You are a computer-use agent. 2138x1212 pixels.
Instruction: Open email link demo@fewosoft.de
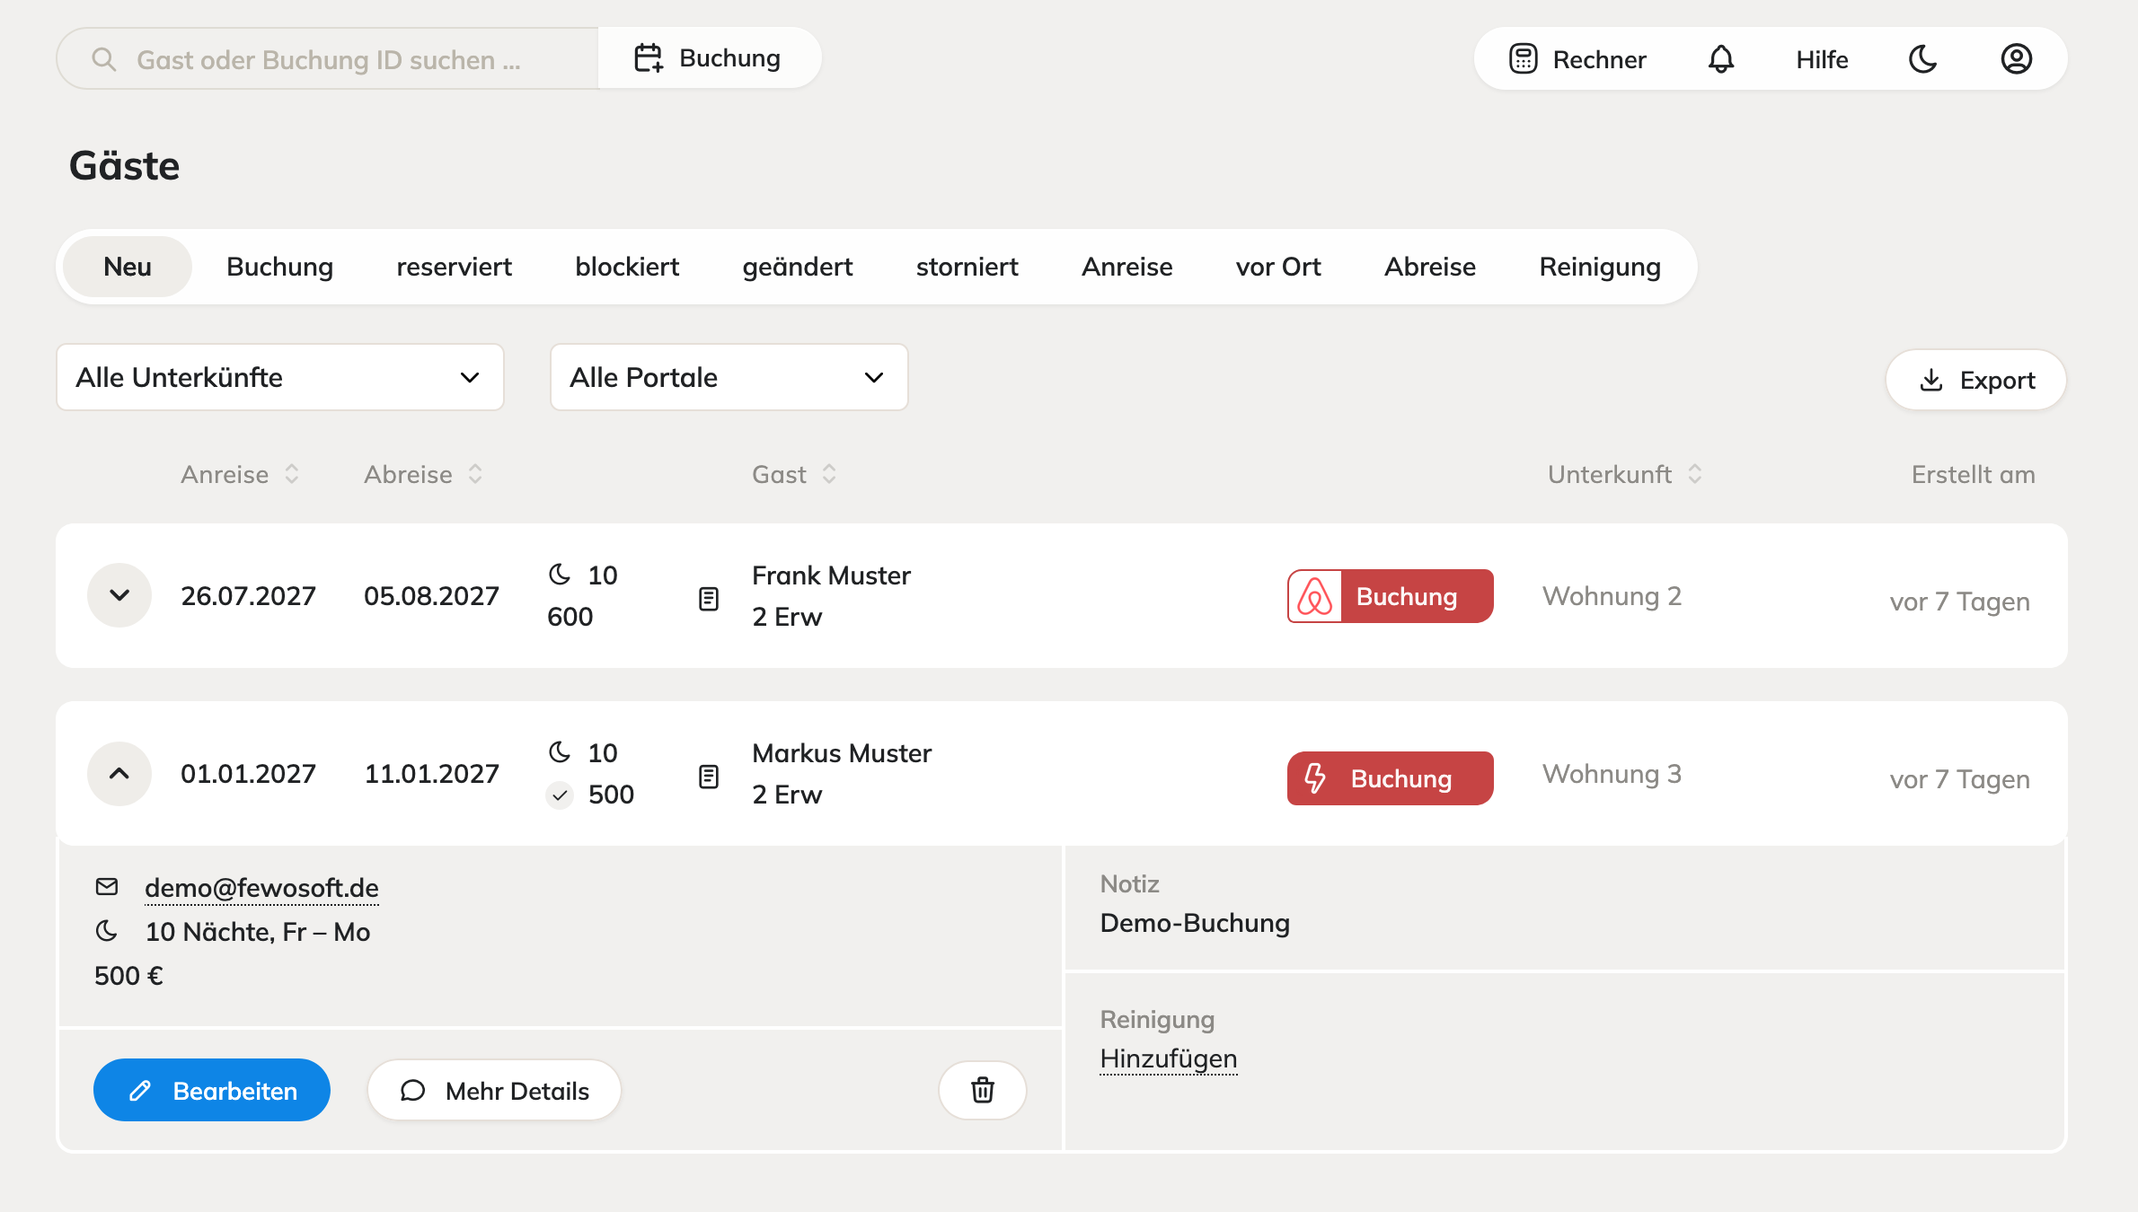[261, 888]
